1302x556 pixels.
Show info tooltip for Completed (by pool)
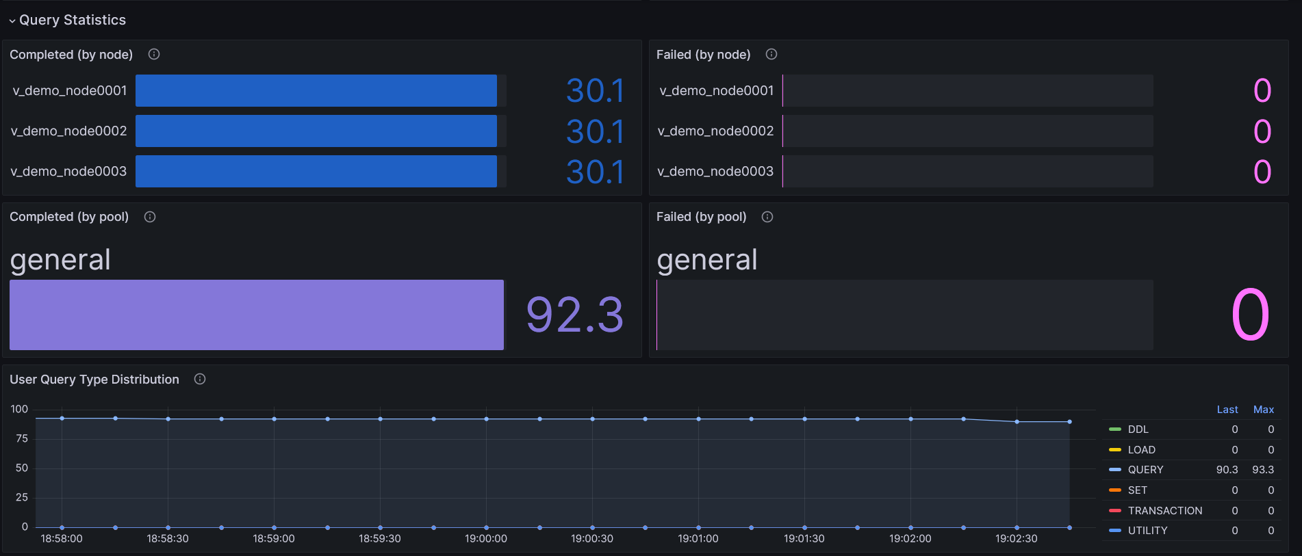[150, 217]
